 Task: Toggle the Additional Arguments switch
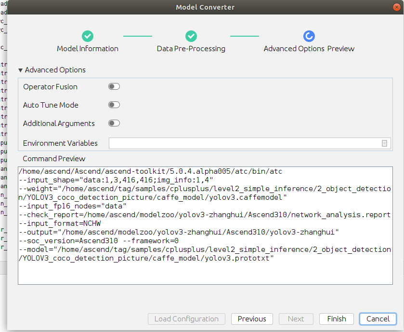pos(114,124)
